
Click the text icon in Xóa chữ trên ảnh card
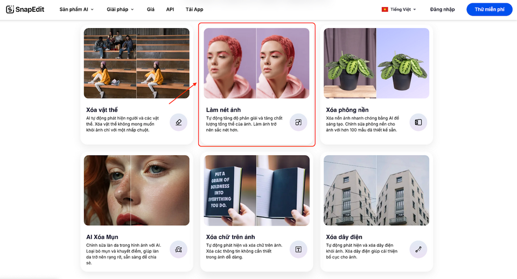coord(298,249)
